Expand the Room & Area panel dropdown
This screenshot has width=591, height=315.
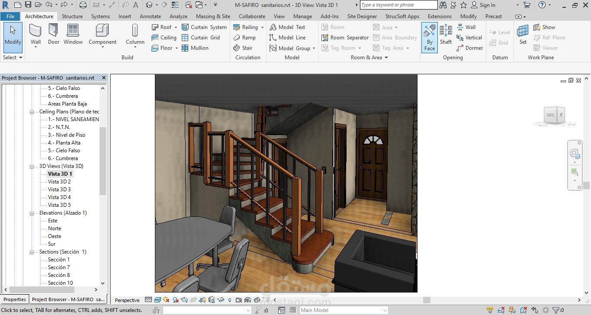tap(369, 57)
